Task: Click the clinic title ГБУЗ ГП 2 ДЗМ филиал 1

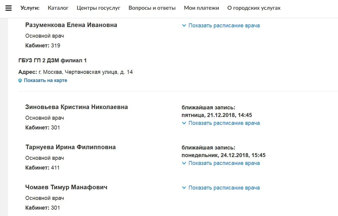Action: point(52,61)
